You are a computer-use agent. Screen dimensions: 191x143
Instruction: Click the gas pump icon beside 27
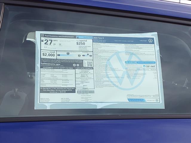[x=42, y=40]
